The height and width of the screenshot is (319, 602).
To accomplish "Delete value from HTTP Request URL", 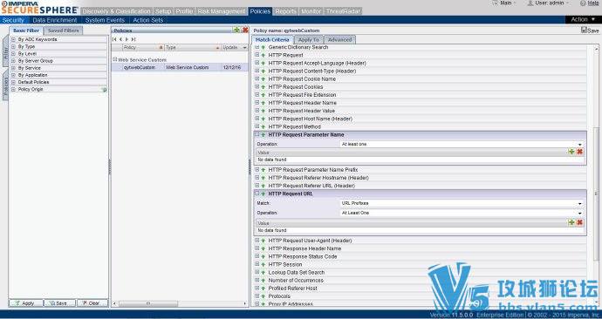I will tap(579, 222).
